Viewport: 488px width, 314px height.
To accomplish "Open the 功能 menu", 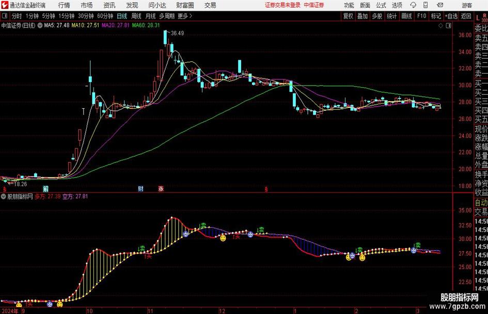I will coord(349,5).
